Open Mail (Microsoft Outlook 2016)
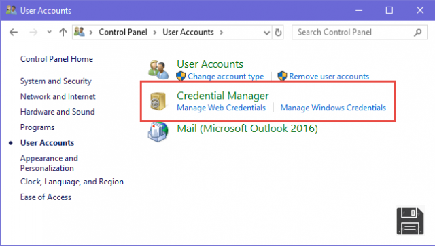435x246 pixels. click(x=247, y=129)
